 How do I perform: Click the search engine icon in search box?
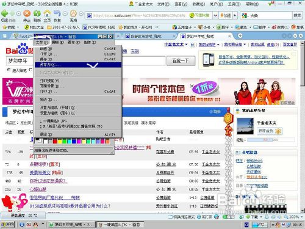point(245,15)
